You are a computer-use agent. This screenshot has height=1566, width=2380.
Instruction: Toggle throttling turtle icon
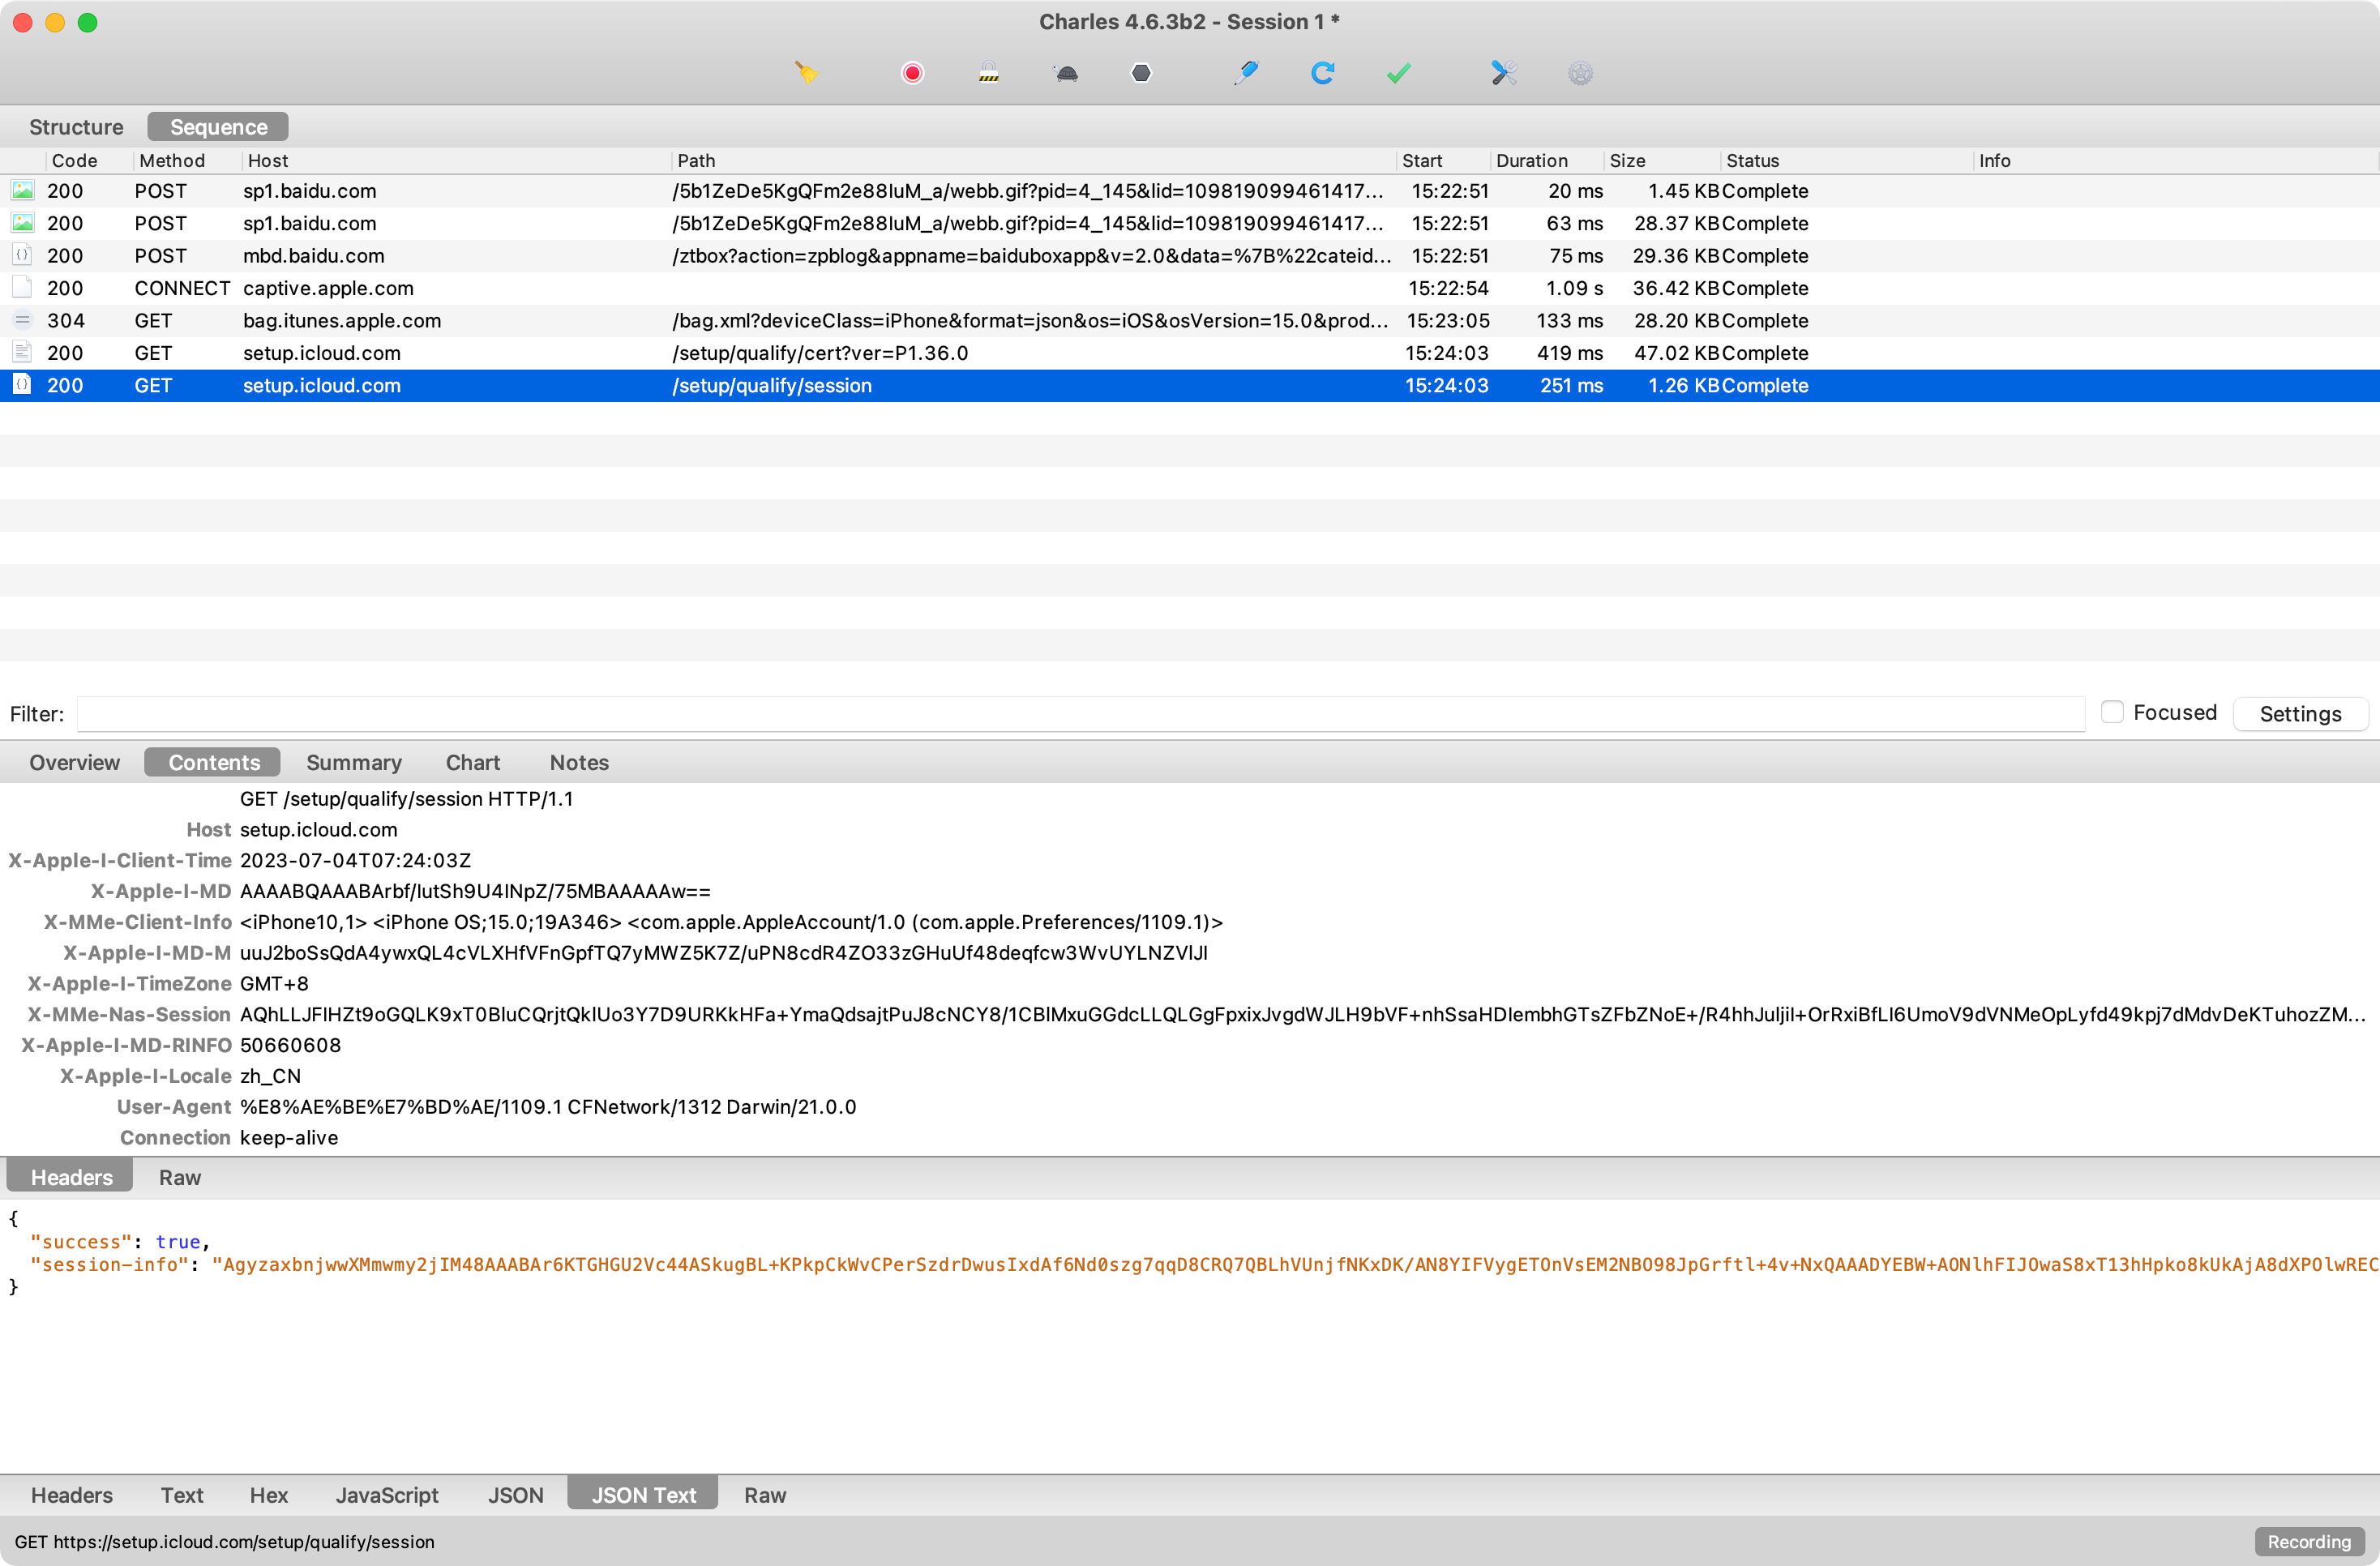pos(1066,73)
